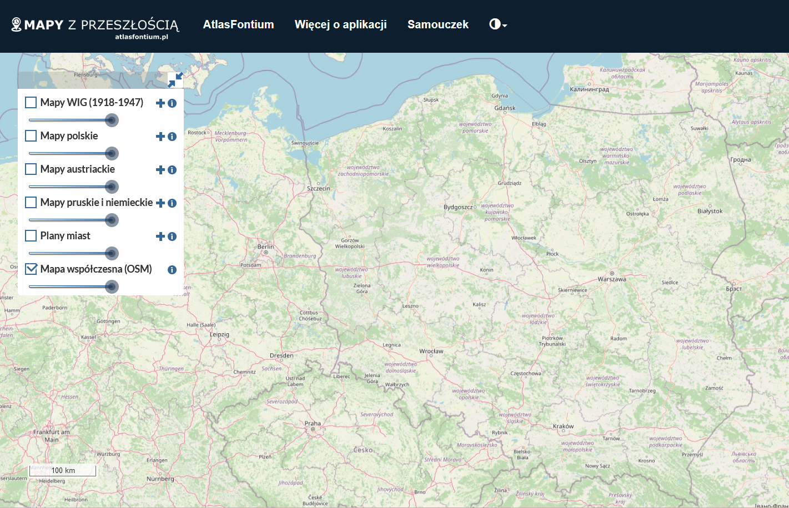This screenshot has width=789, height=508.
Task: Expand Mapy polskie plus icon
Action: (x=160, y=137)
